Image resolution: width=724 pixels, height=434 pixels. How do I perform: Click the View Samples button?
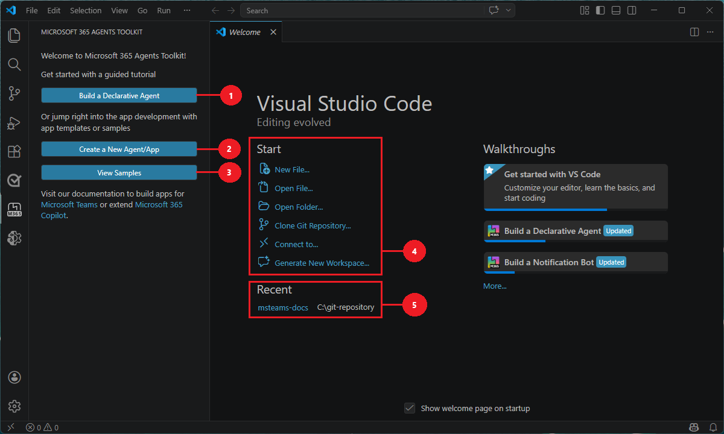[x=119, y=172]
